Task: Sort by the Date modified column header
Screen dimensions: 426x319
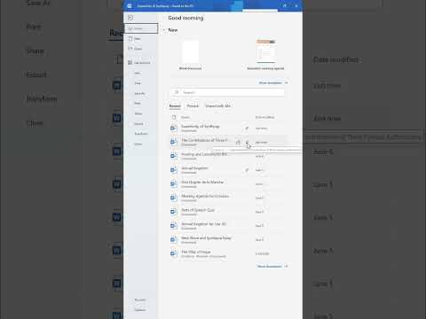Action: pos(264,117)
